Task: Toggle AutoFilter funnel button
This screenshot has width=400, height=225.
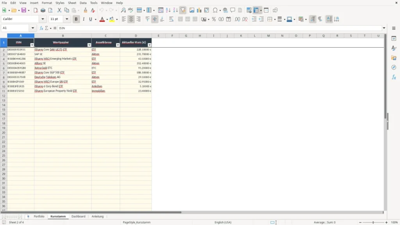Action: point(183,10)
